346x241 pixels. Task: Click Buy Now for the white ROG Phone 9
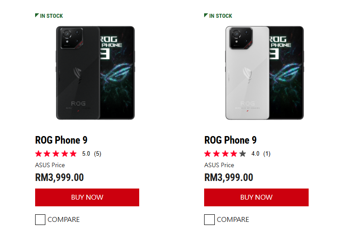coord(256,197)
